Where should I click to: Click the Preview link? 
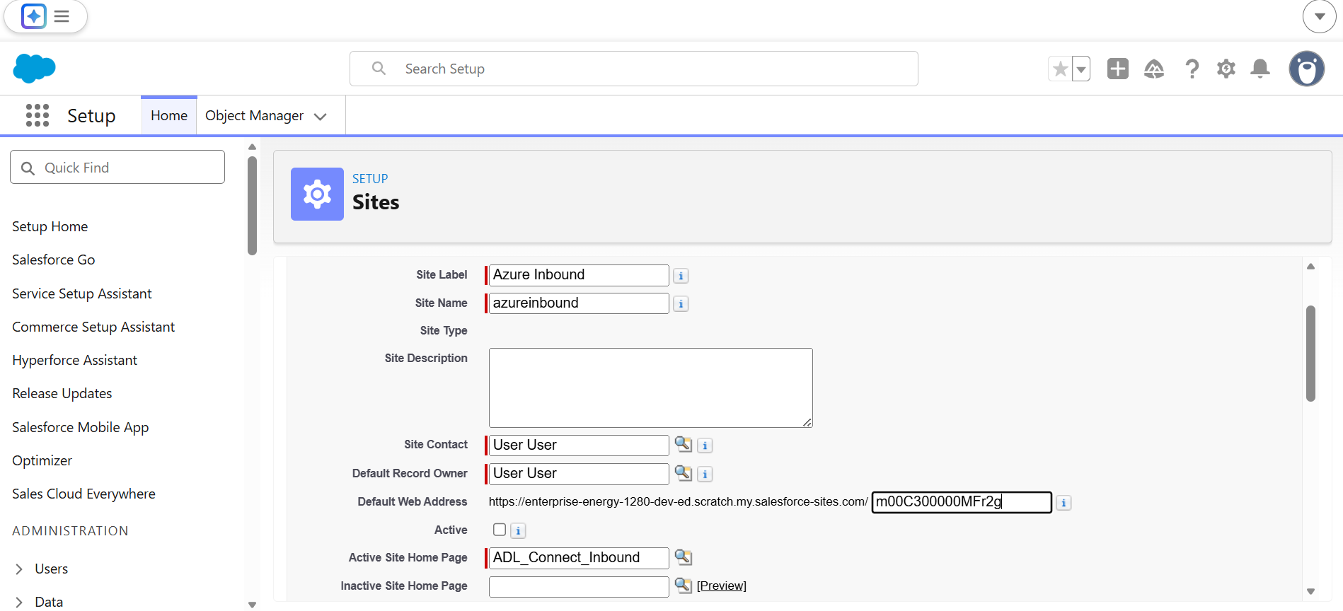pyautogui.click(x=722, y=586)
